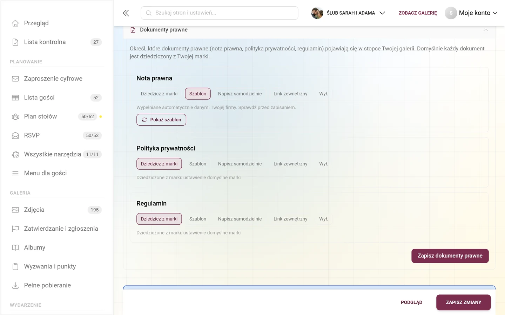
Task: Click the Menu dla gości lines icon
Action: pos(15,173)
